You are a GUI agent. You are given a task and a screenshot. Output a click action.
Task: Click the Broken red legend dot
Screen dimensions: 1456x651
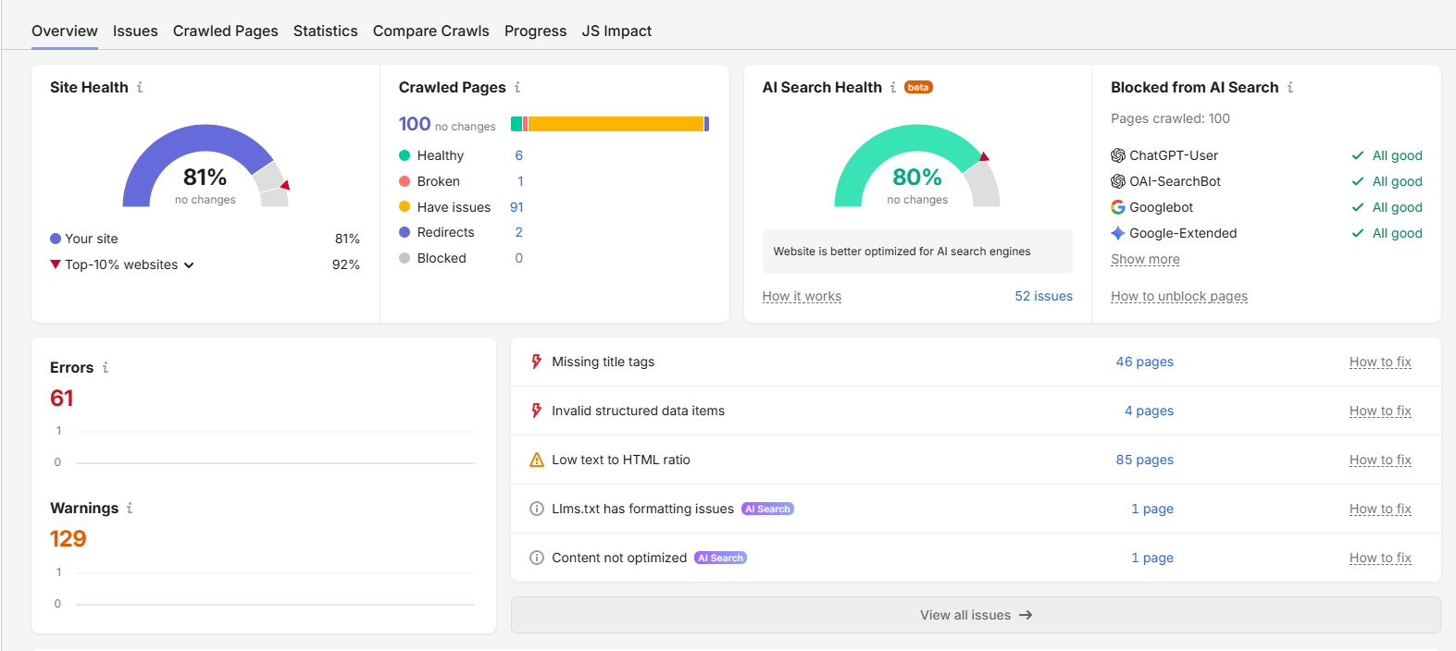tap(404, 181)
